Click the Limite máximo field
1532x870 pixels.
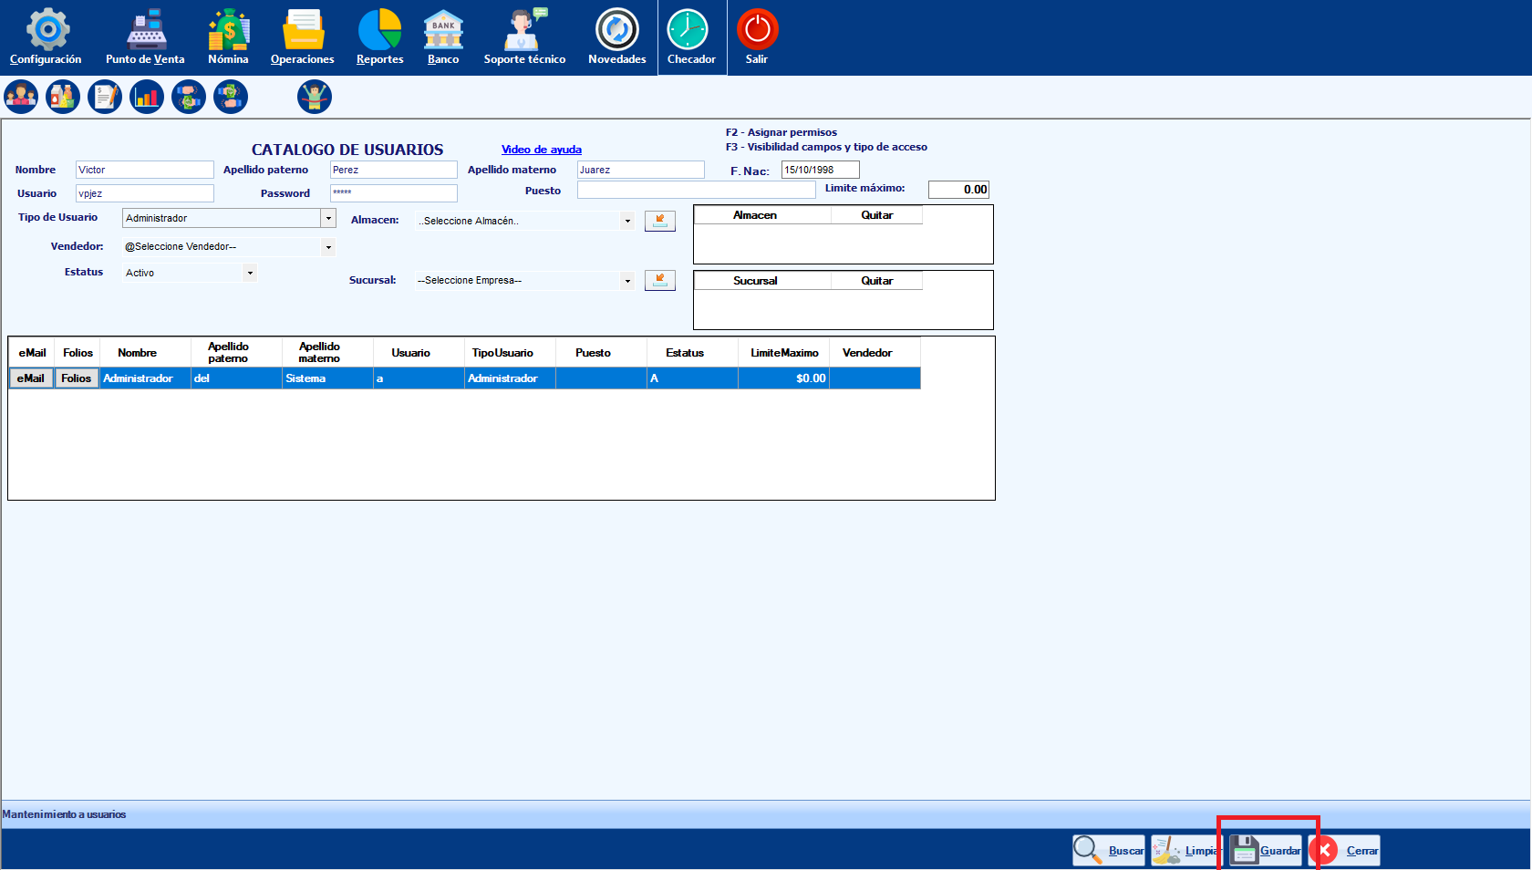click(x=959, y=190)
